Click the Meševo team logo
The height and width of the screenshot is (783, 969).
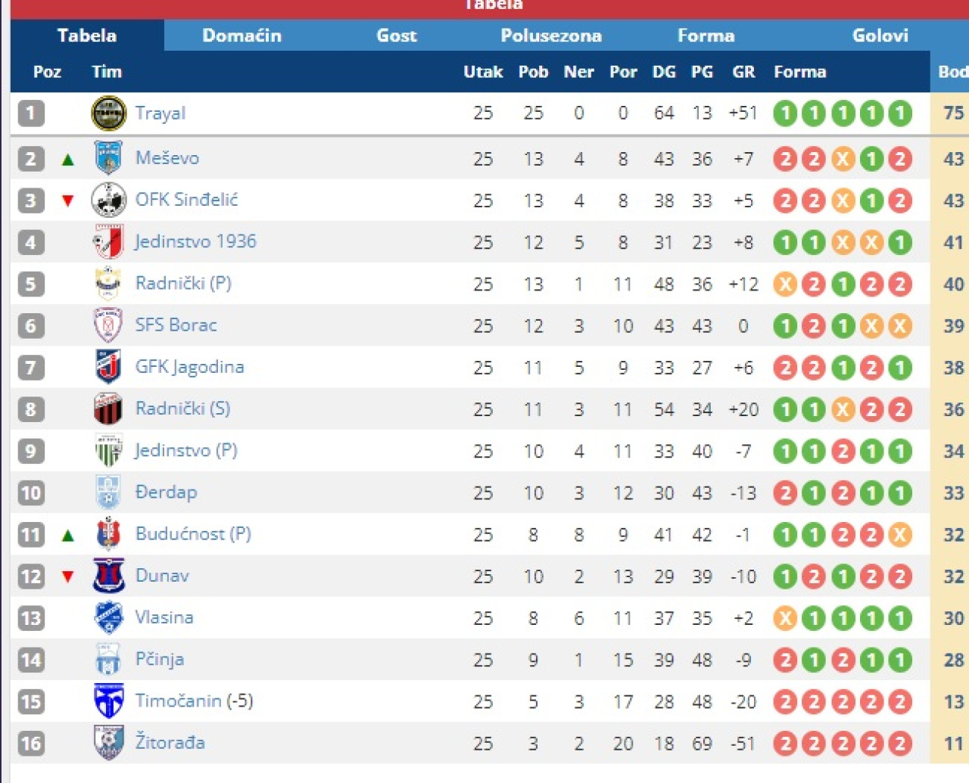click(x=108, y=158)
